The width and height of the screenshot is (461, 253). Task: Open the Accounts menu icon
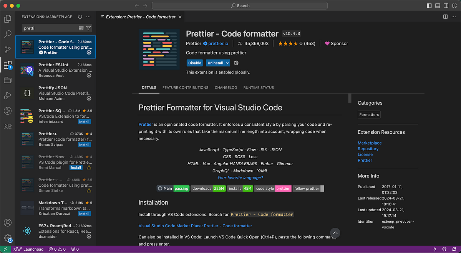point(7,223)
